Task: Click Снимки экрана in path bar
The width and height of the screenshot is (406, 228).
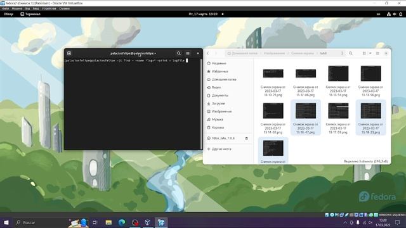Action: click(303, 53)
